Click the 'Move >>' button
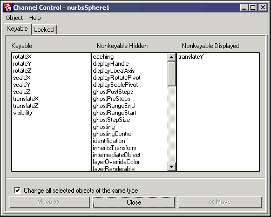 pos(49,202)
